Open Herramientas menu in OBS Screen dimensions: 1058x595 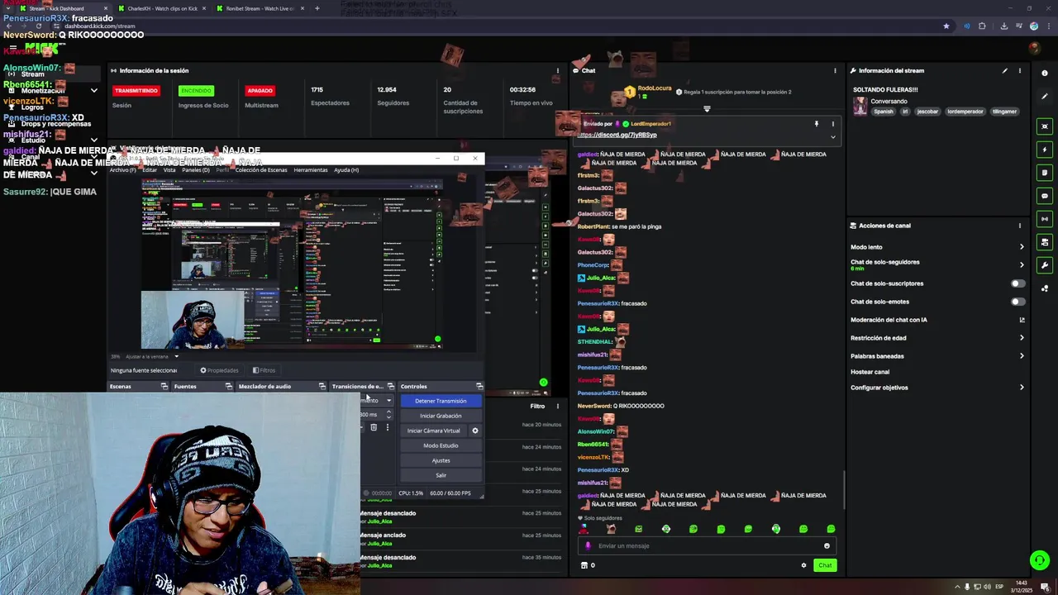pos(311,170)
